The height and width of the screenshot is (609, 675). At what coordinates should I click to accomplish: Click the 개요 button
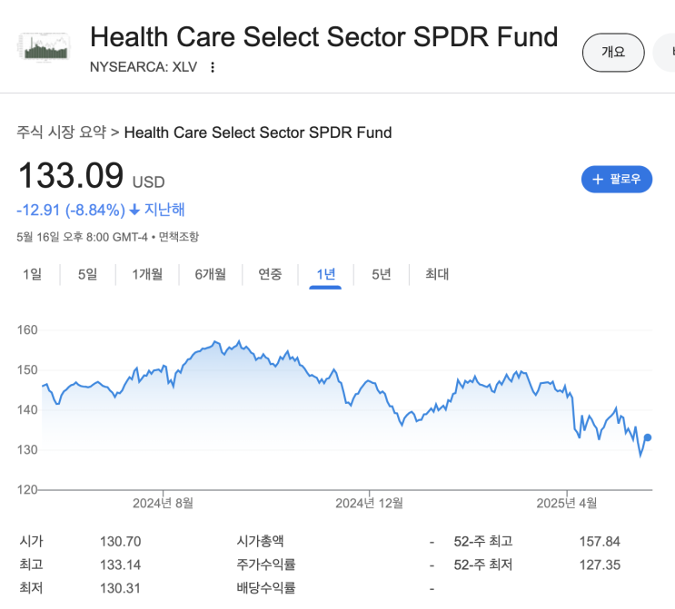613,52
